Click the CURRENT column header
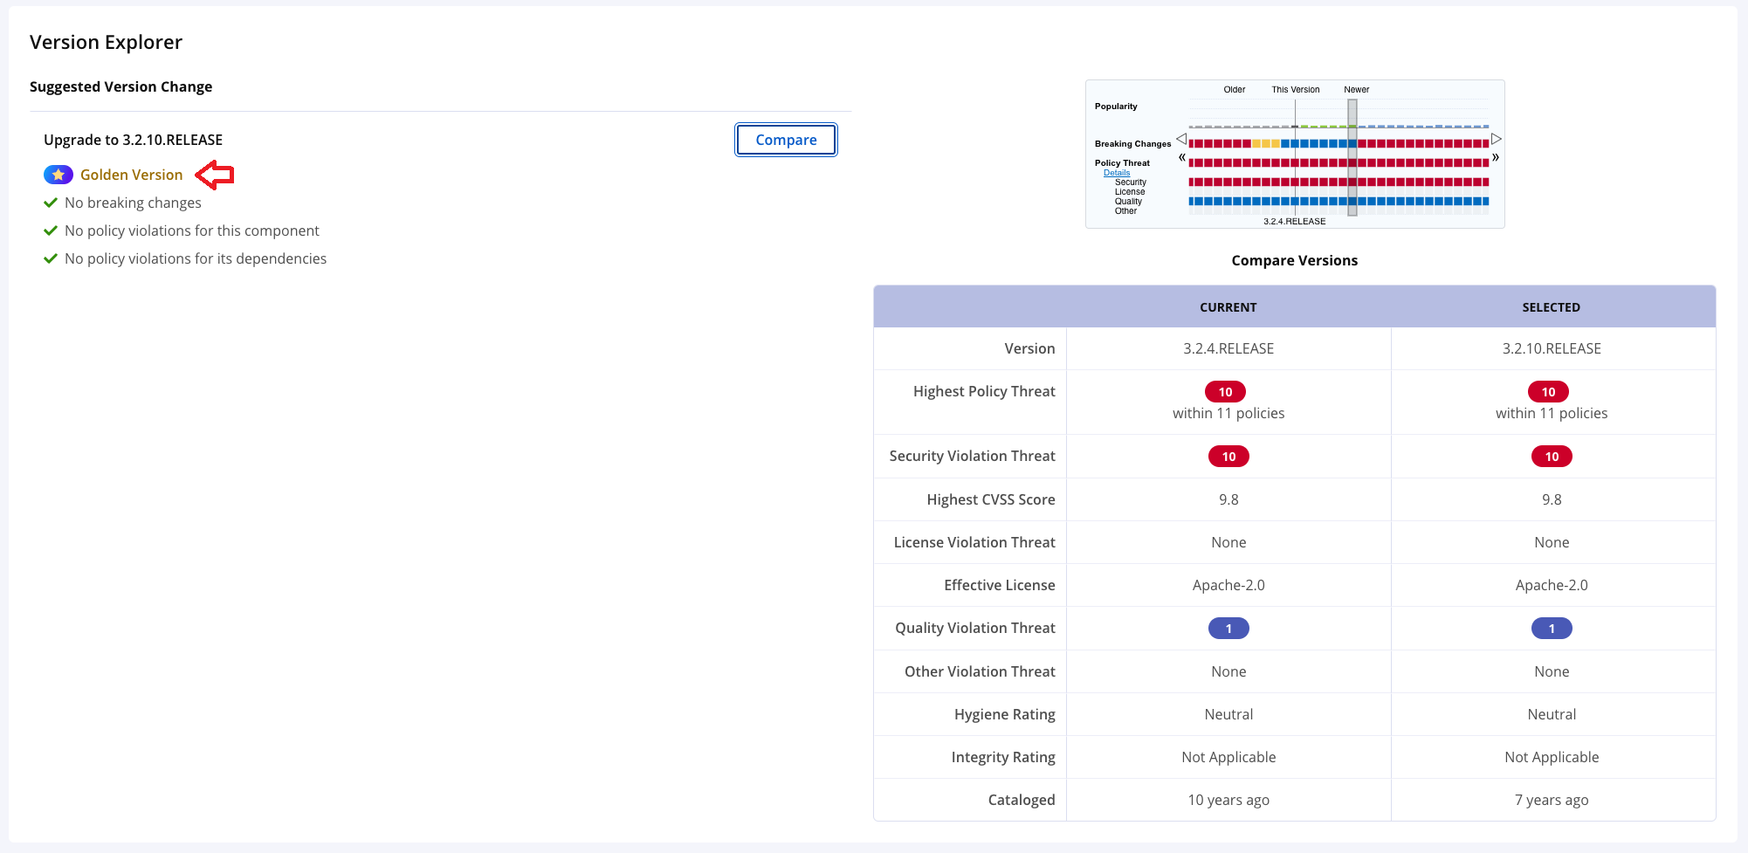 click(1228, 307)
